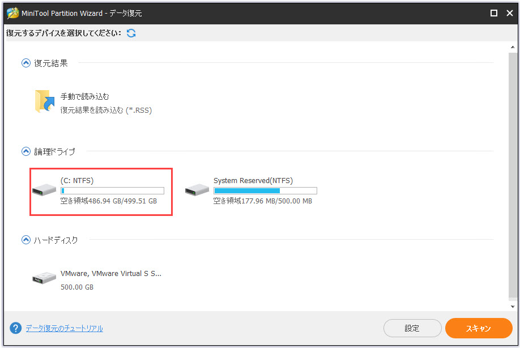Viewport: 520px width, 348px height.
Task: Select the 手動で読み込む text
Action: pos(84,96)
